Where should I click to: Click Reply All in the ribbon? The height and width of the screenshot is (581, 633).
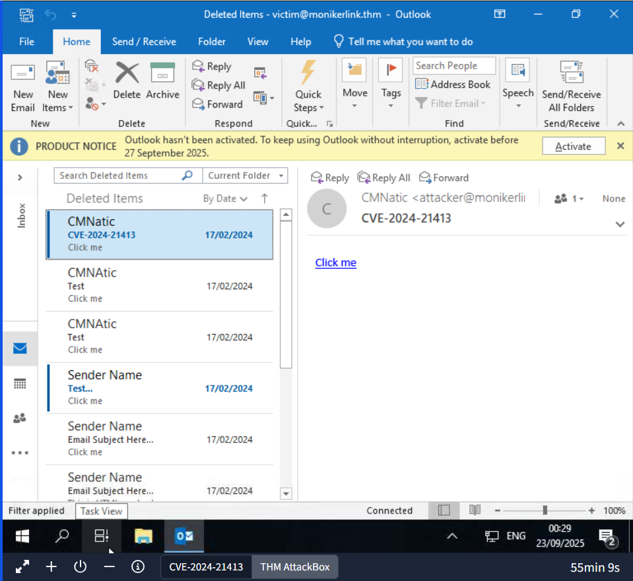(218, 85)
